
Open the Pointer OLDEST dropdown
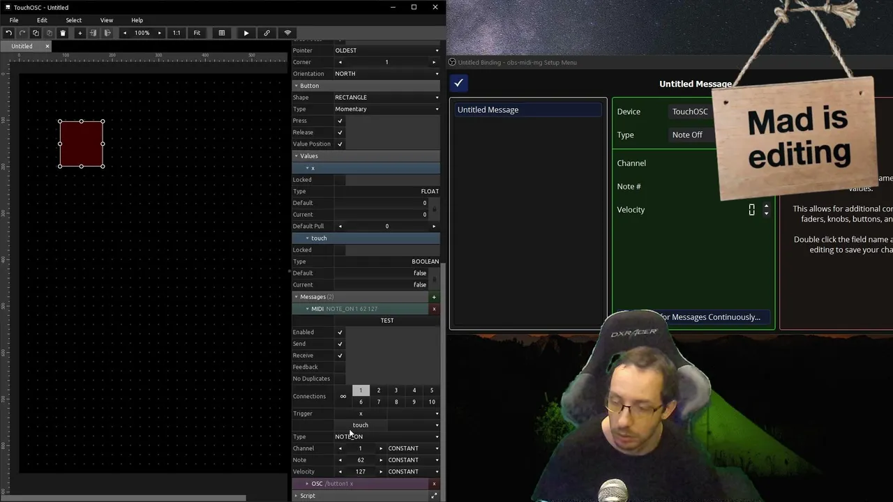click(x=387, y=50)
